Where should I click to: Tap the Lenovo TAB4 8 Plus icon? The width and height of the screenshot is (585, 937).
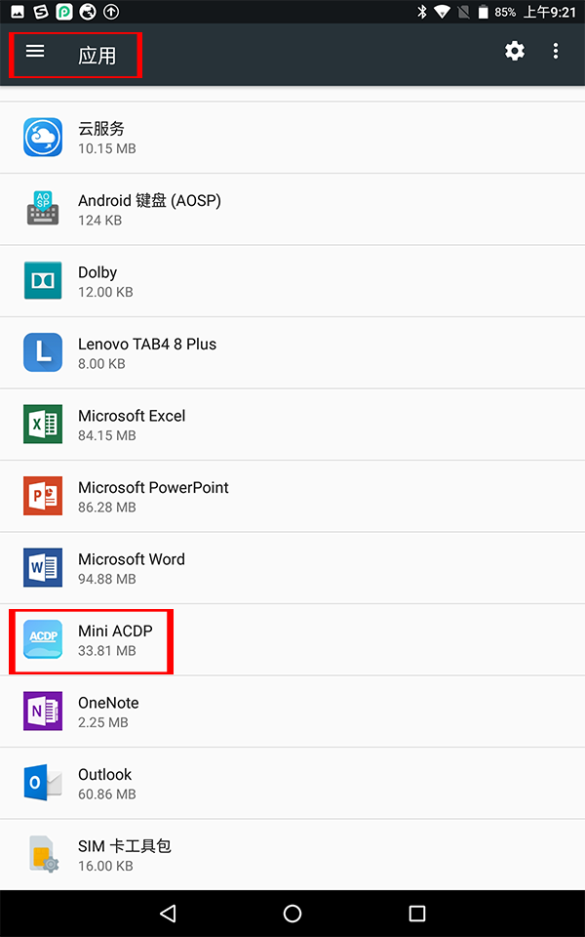point(43,352)
